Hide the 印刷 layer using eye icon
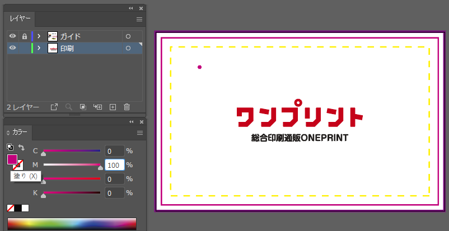 coord(12,49)
